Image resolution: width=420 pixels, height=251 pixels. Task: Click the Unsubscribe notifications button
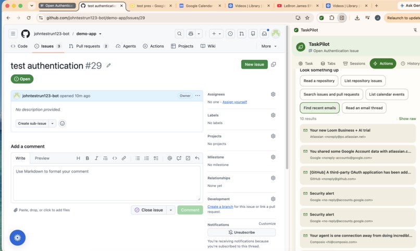(x=241, y=232)
